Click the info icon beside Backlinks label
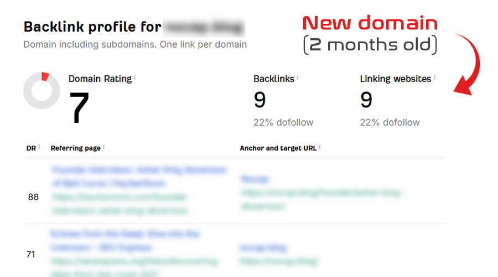 point(298,78)
